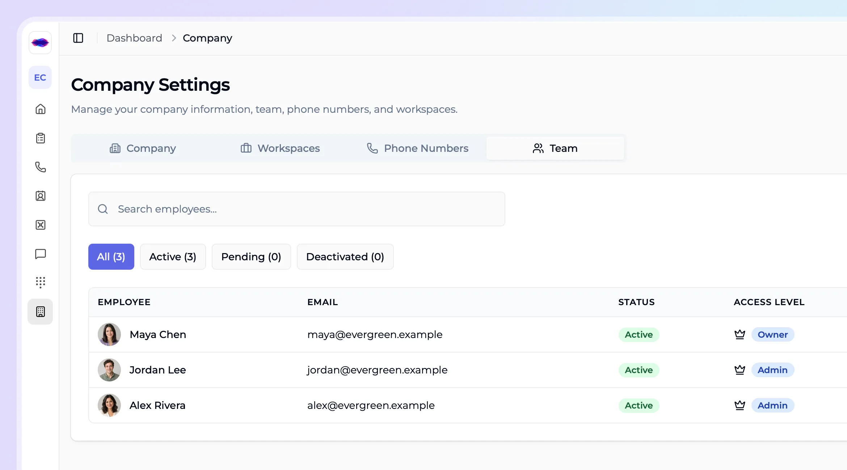Click the crown icon in Alex Rivera's row
Screen dimensions: 847x470
point(740,405)
